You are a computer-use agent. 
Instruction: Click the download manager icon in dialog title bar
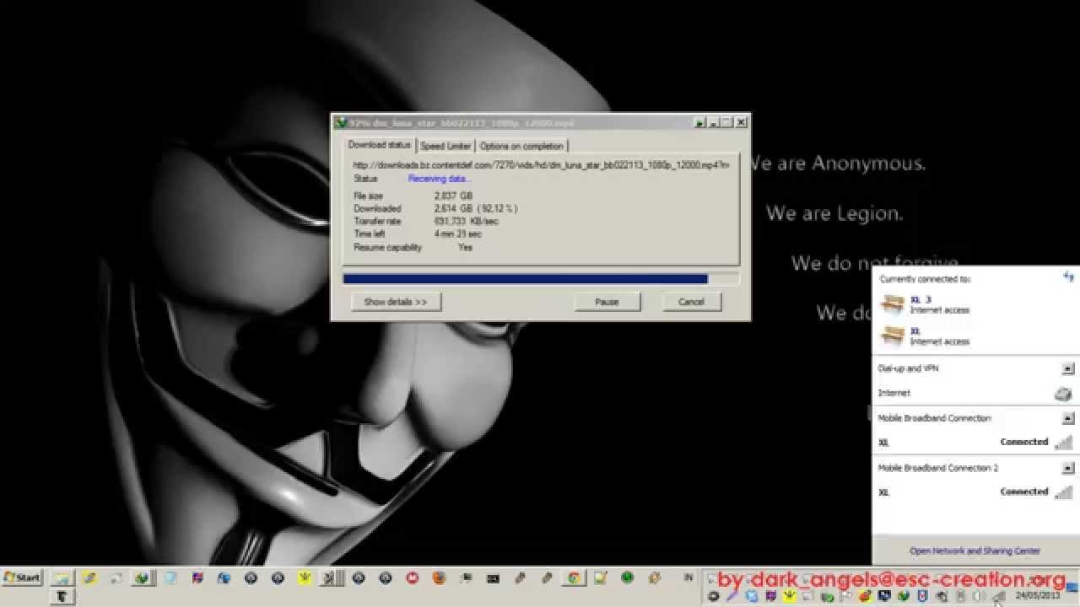(x=341, y=122)
